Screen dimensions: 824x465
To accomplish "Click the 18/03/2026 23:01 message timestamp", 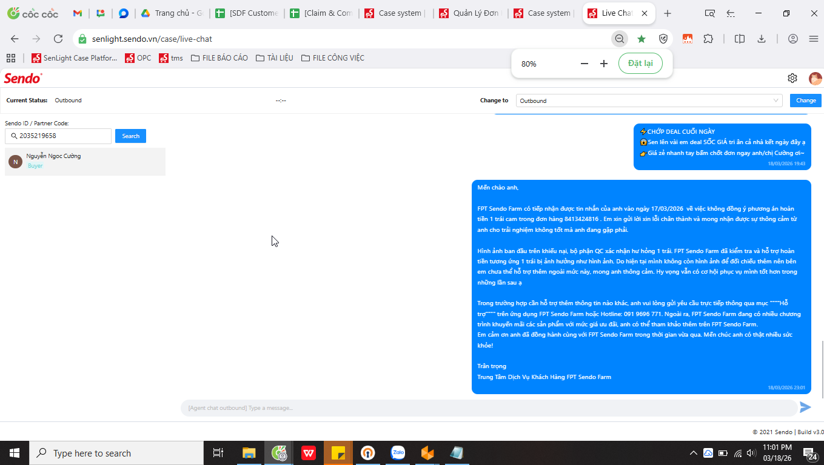I will (x=786, y=387).
